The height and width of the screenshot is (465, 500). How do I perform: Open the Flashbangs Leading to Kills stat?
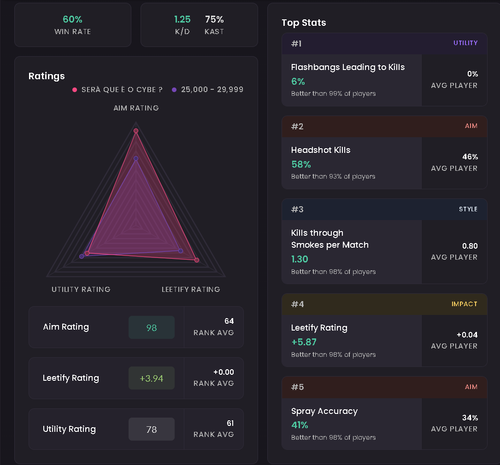(x=384, y=70)
